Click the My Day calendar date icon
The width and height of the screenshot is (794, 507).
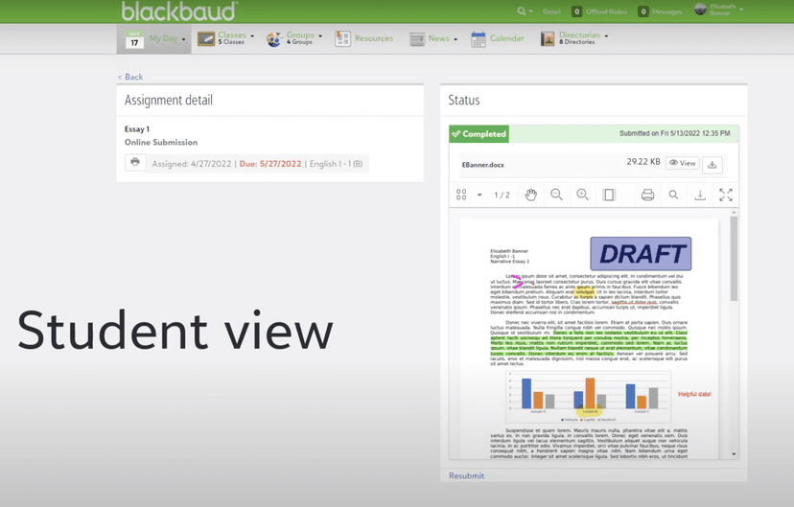pos(134,39)
